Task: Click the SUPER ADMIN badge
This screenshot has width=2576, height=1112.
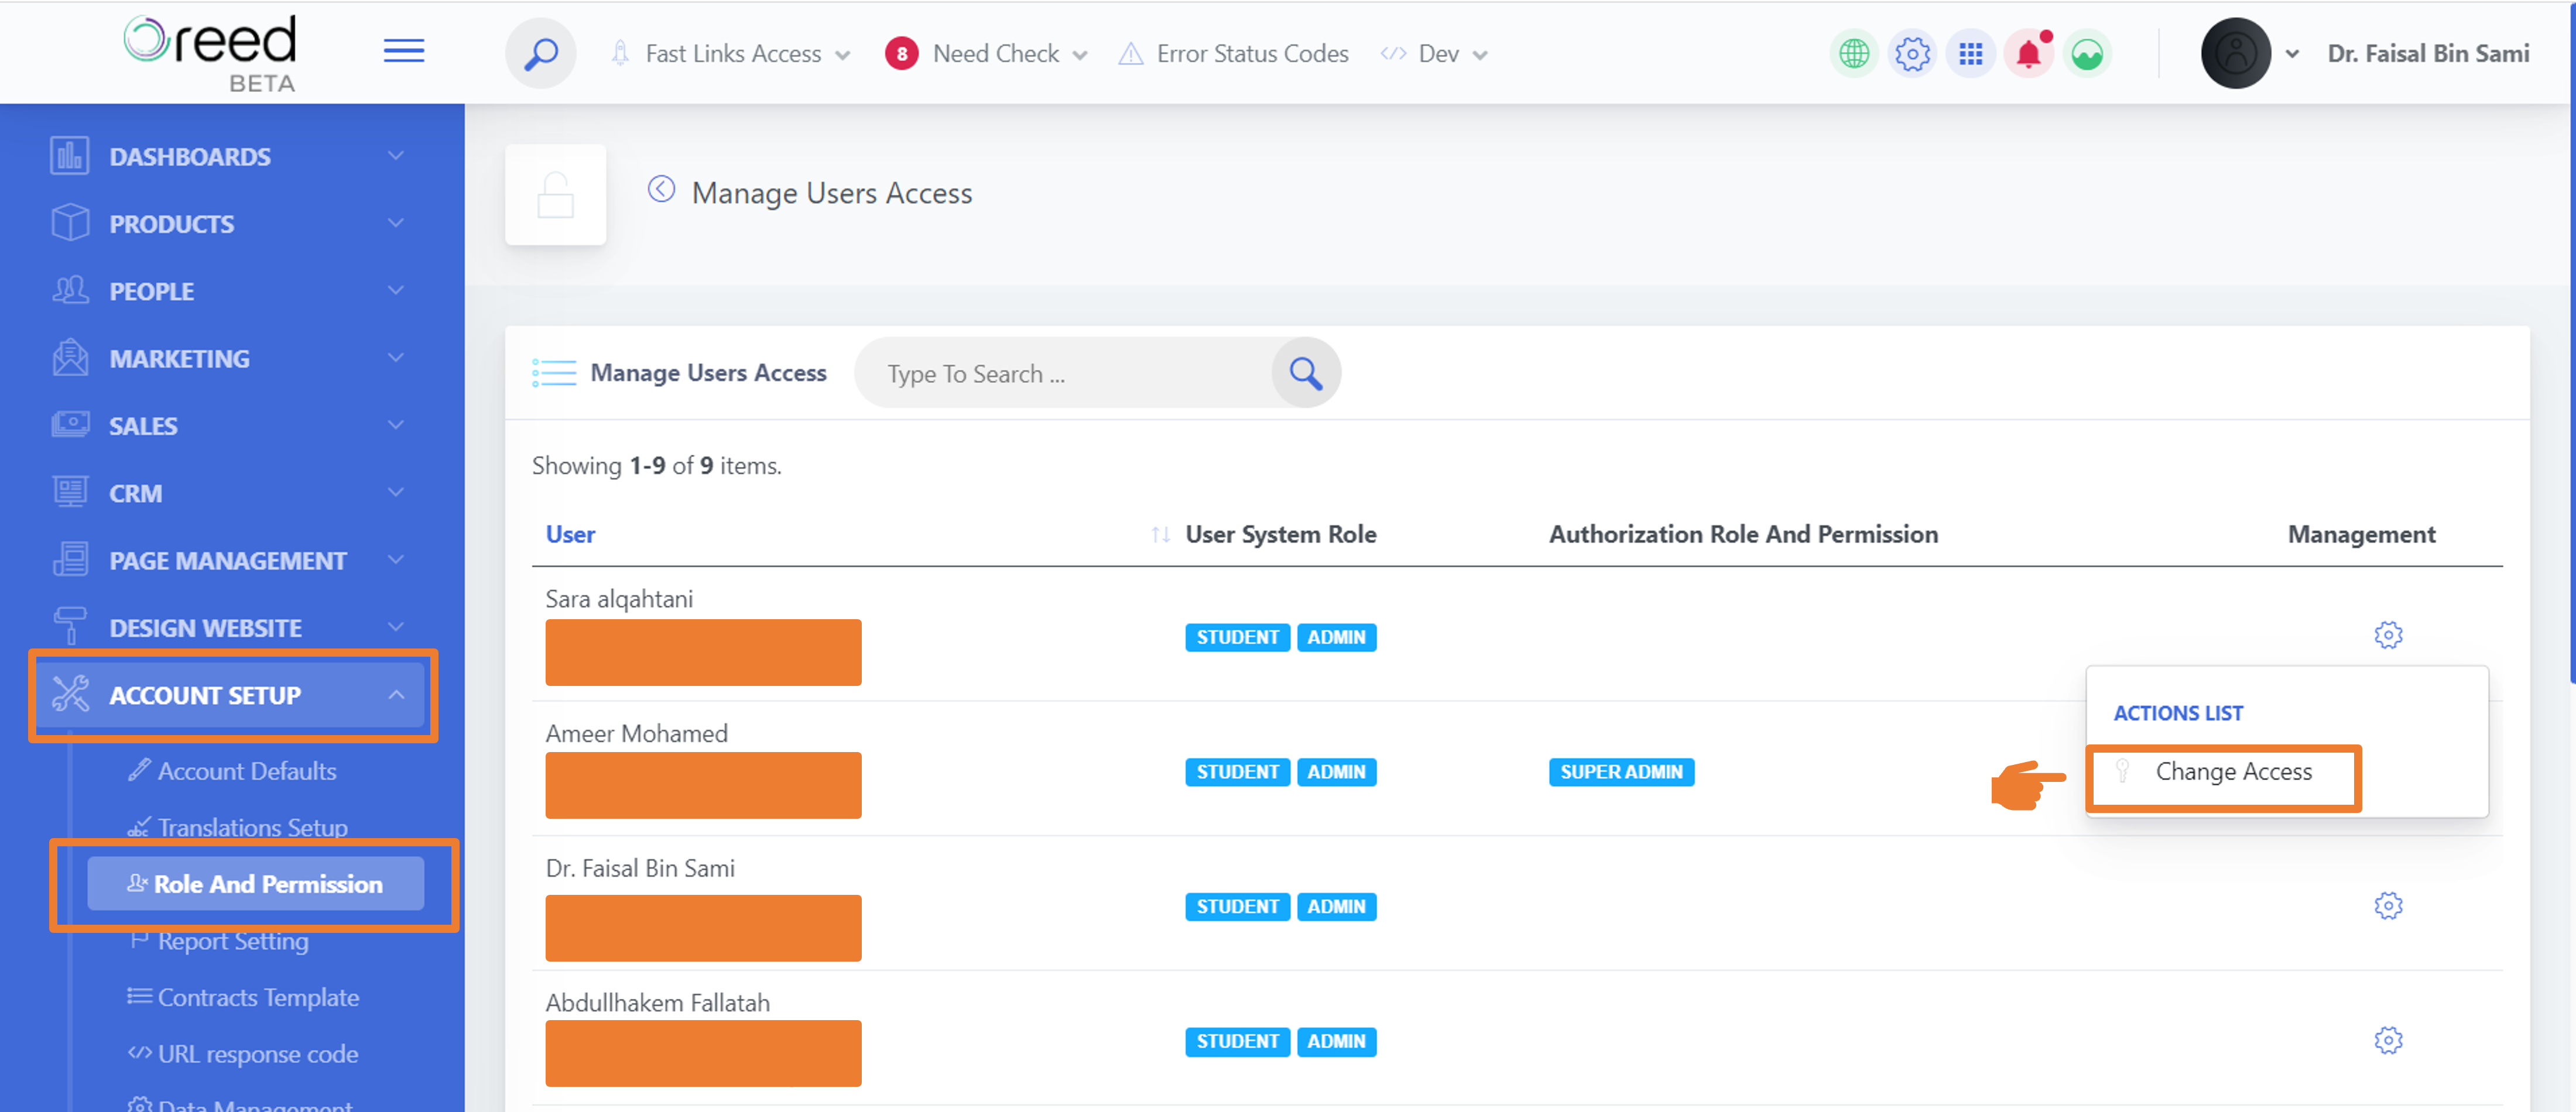Action: [x=1621, y=772]
